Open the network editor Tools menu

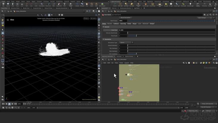click(121, 63)
